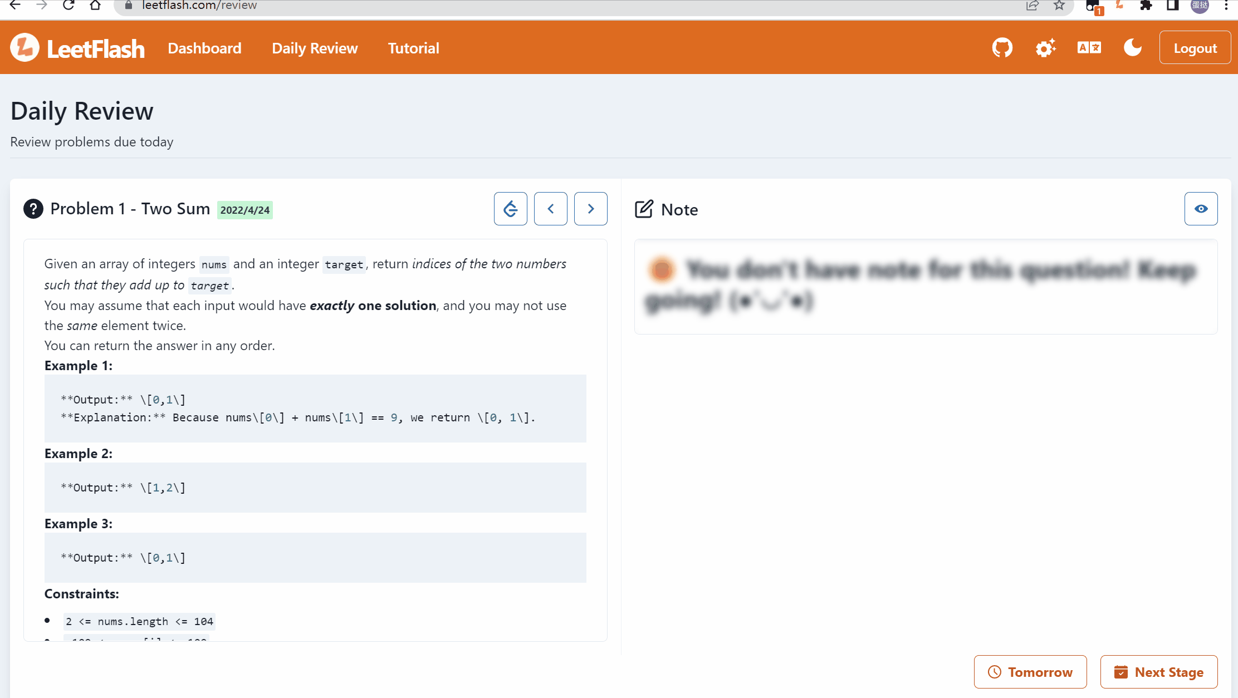Toggle note visibility eye button

pyautogui.click(x=1201, y=209)
